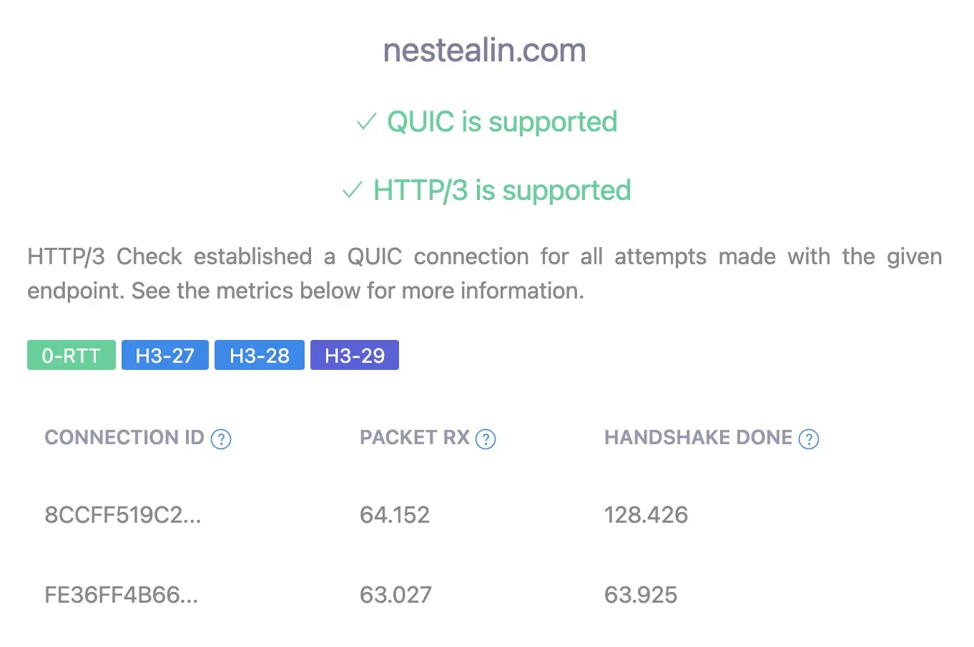Screen dimensions: 974x647
Task: Choose the purple H3-29 badge
Action: tap(355, 355)
